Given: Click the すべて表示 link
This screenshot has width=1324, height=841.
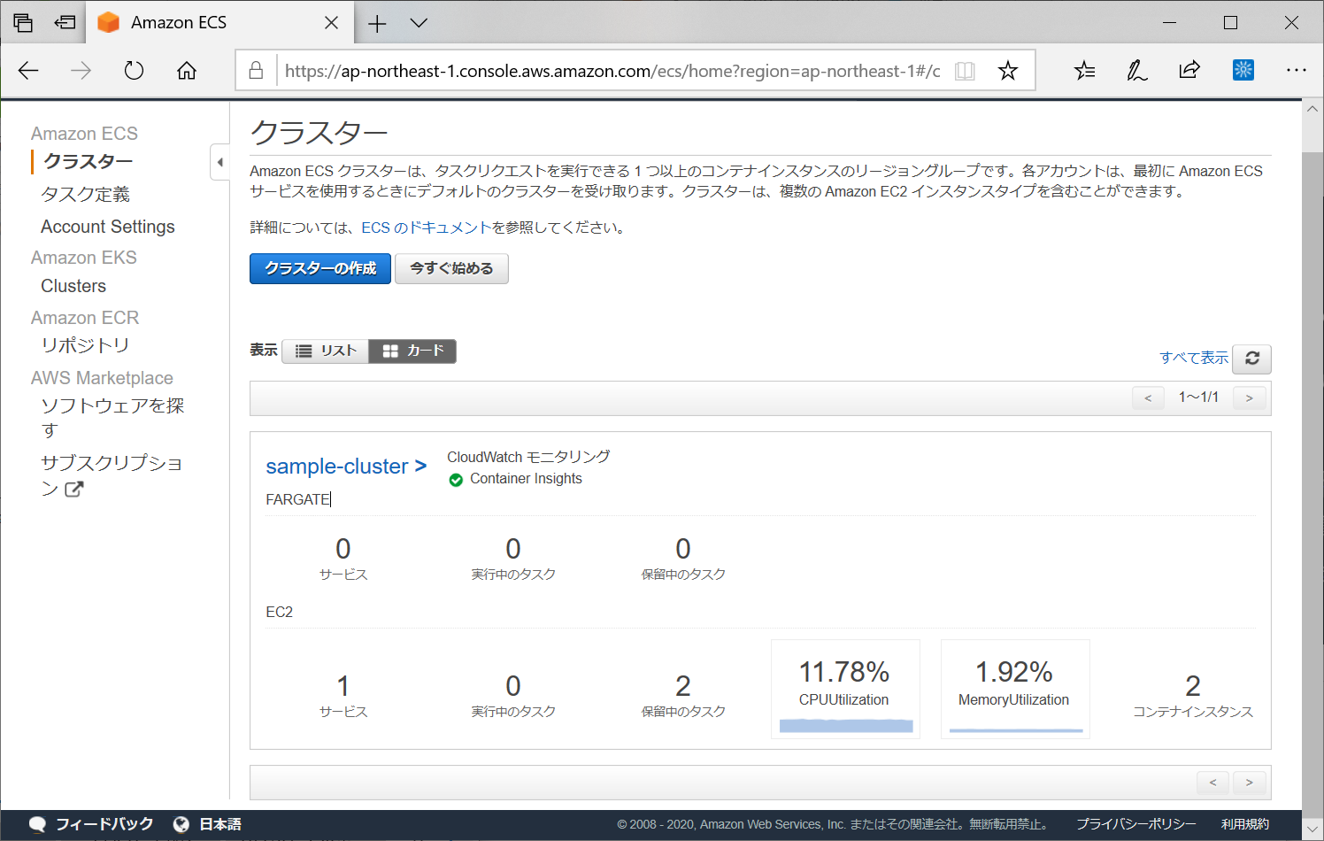Looking at the screenshot, I should (1194, 358).
